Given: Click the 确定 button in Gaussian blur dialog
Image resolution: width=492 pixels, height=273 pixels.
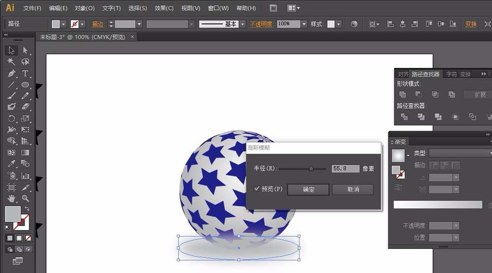Looking at the screenshot, I should coord(308,189).
